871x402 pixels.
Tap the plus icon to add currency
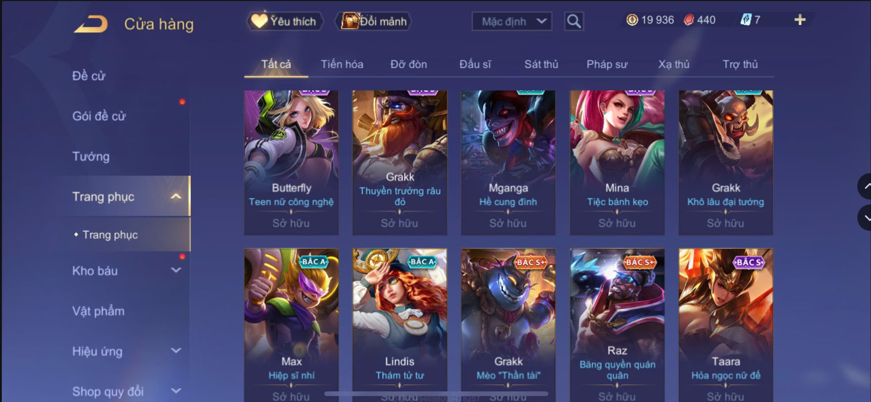pyautogui.click(x=800, y=20)
